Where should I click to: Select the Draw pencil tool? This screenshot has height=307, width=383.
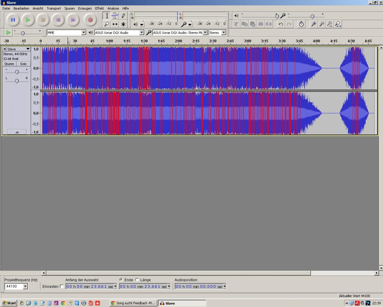[123, 16]
